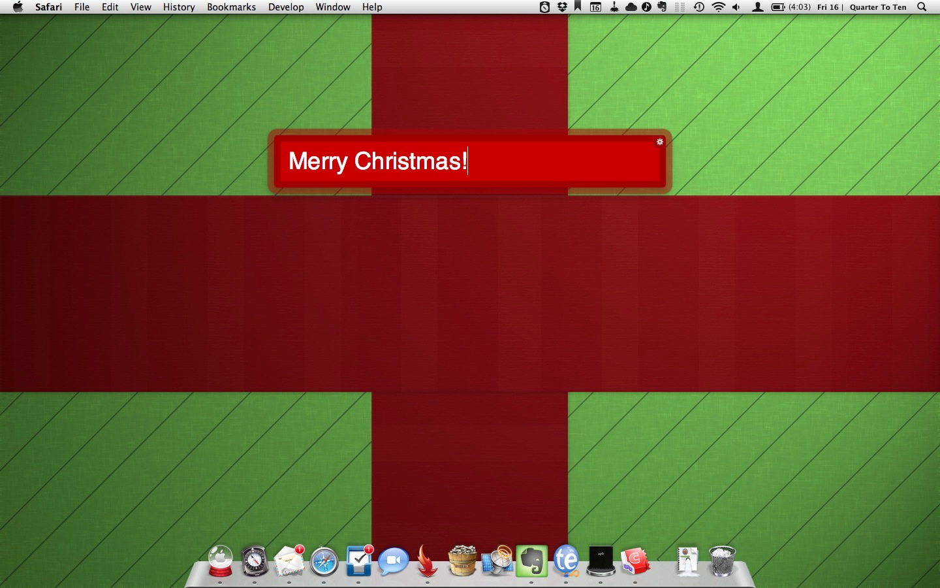Click the calendar 16 menu bar icon
The image size is (940, 588).
pos(595,7)
